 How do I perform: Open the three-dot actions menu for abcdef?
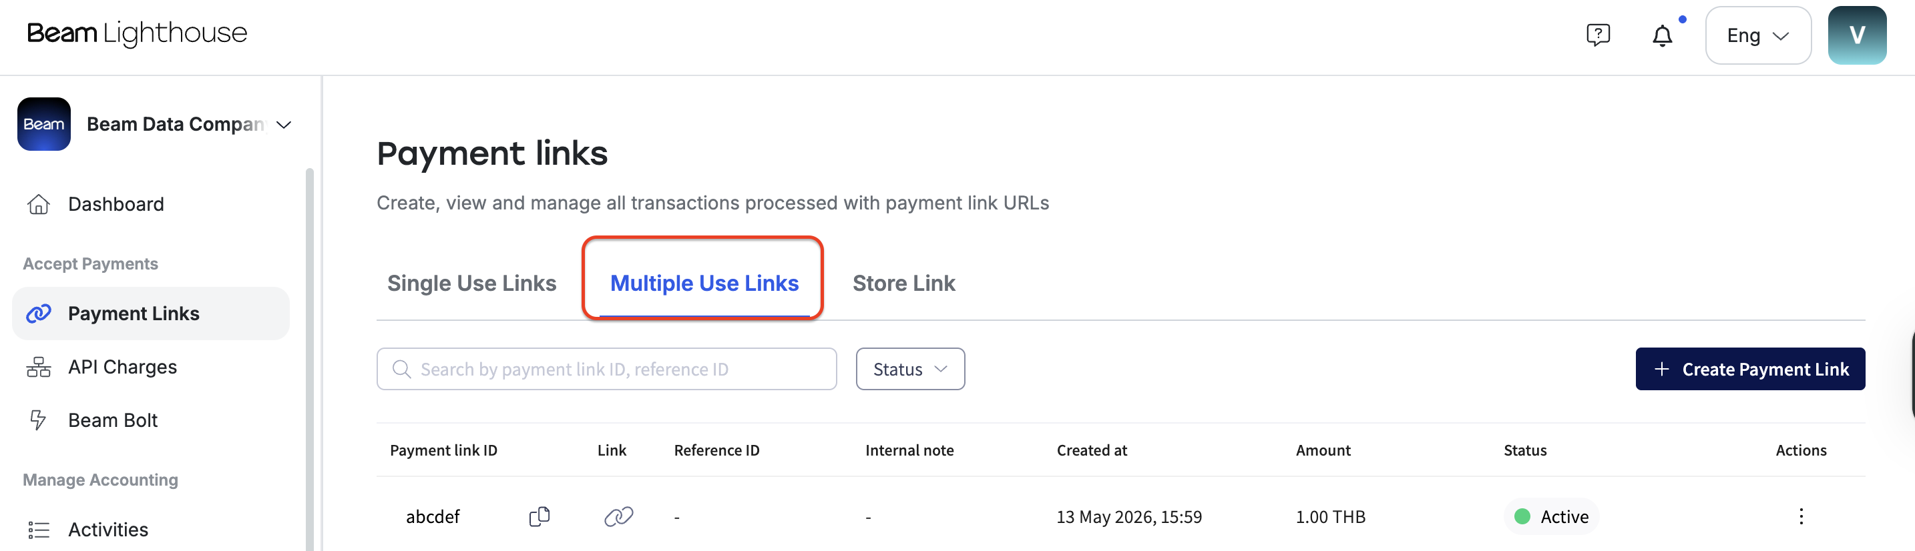pyautogui.click(x=1801, y=516)
